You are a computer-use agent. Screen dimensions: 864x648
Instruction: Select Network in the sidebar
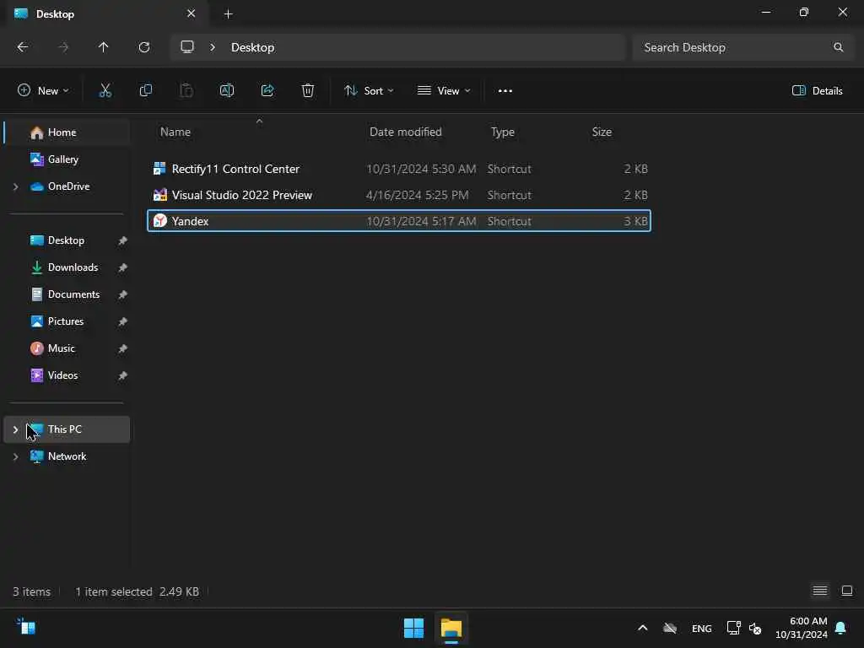(67, 456)
